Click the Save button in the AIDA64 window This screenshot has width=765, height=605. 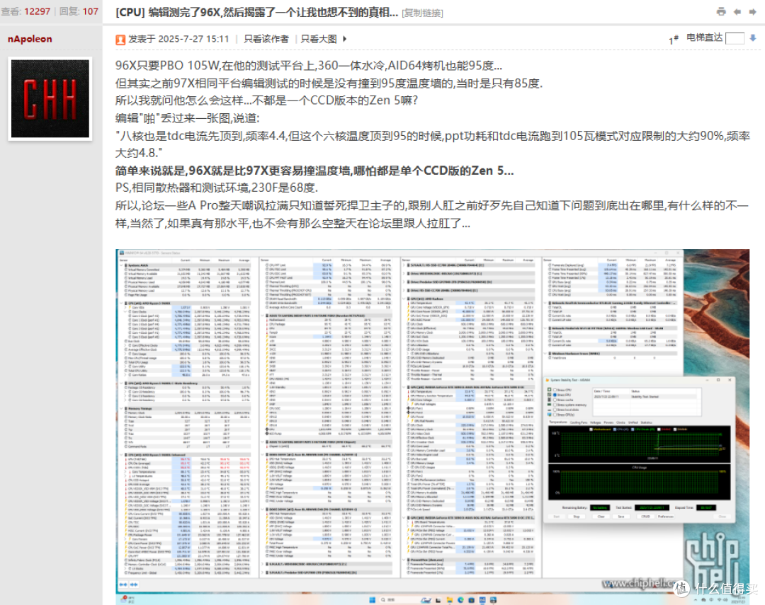pyautogui.click(x=621, y=517)
